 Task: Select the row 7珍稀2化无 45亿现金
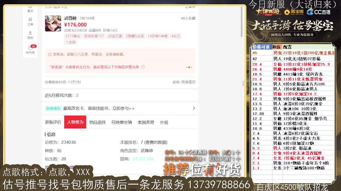coord(293,158)
